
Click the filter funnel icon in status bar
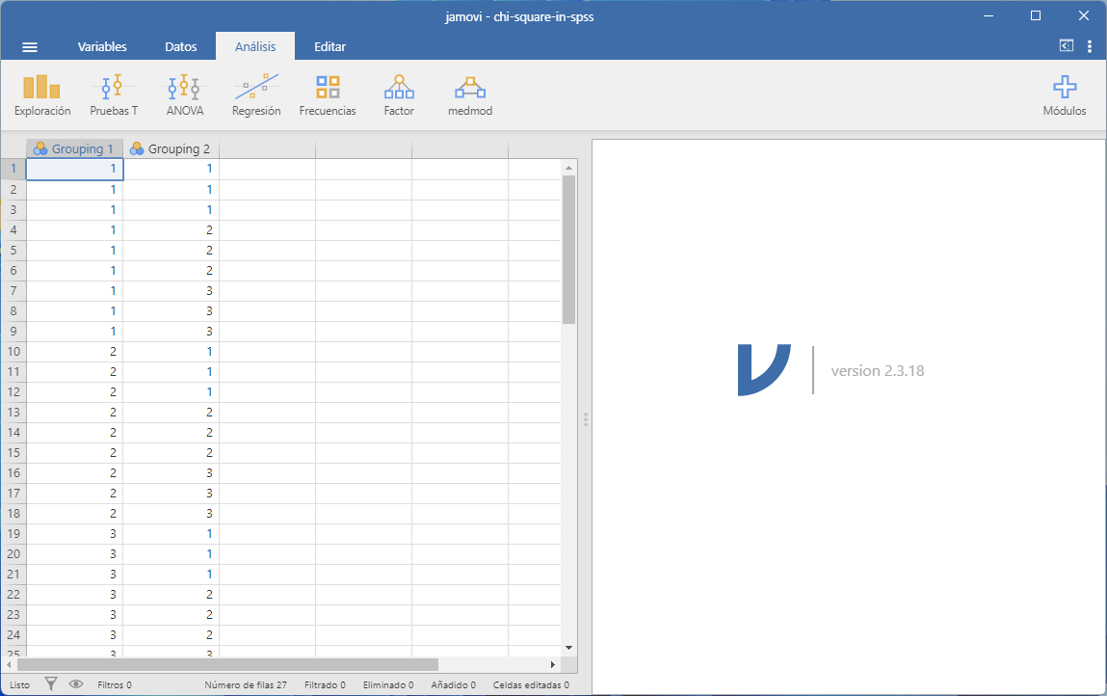tap(51, 684)
